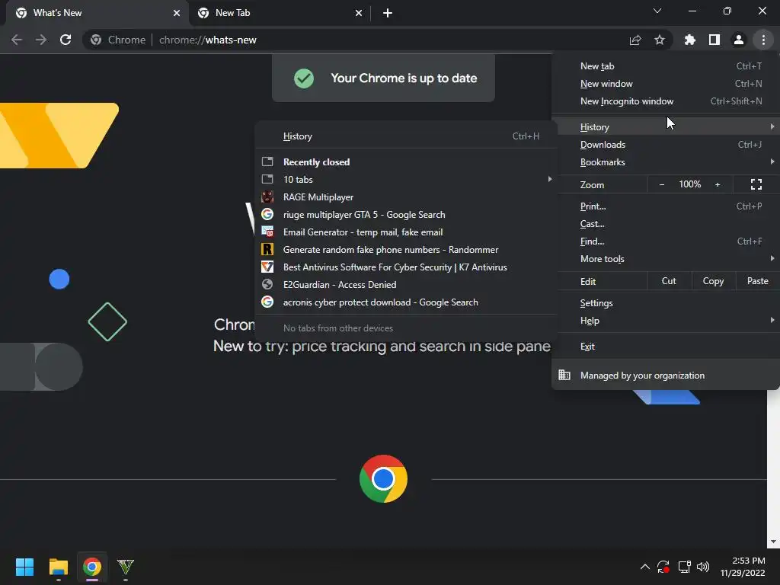This screenshot has height=585, width=780.
Task: Reopen K7 Antivirus page
Action: [405, 267]
